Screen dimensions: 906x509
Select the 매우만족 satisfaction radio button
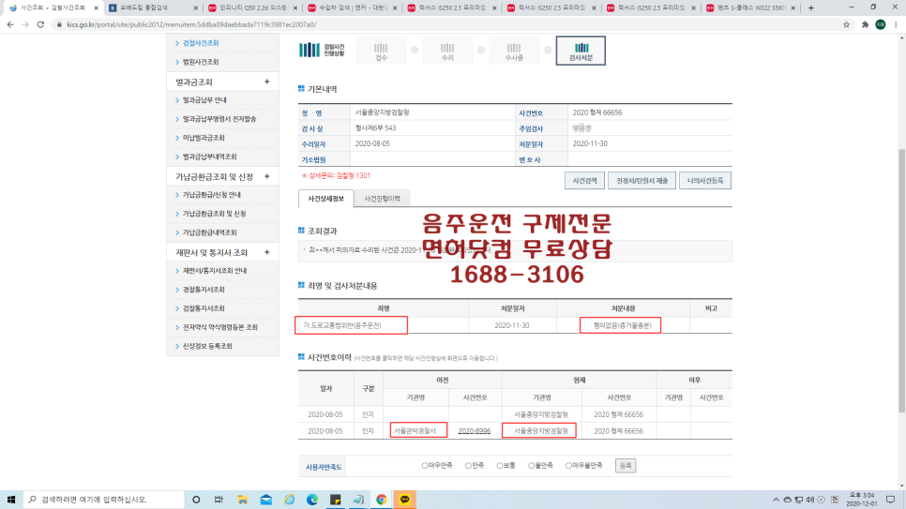(x=425, y=465)
